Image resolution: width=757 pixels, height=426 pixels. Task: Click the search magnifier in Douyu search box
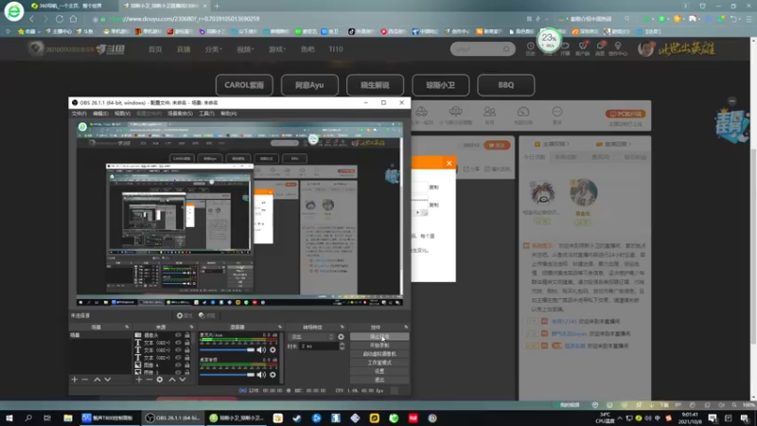click(506, 49)
